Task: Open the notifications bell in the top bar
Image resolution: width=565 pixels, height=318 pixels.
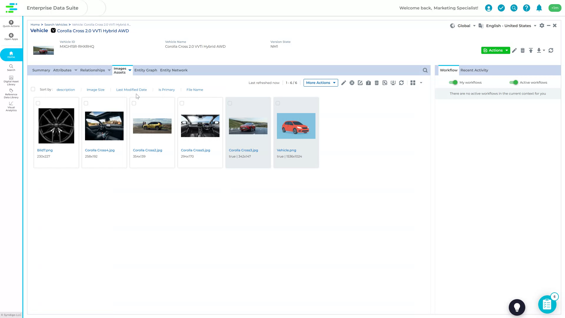Action: 539,8
